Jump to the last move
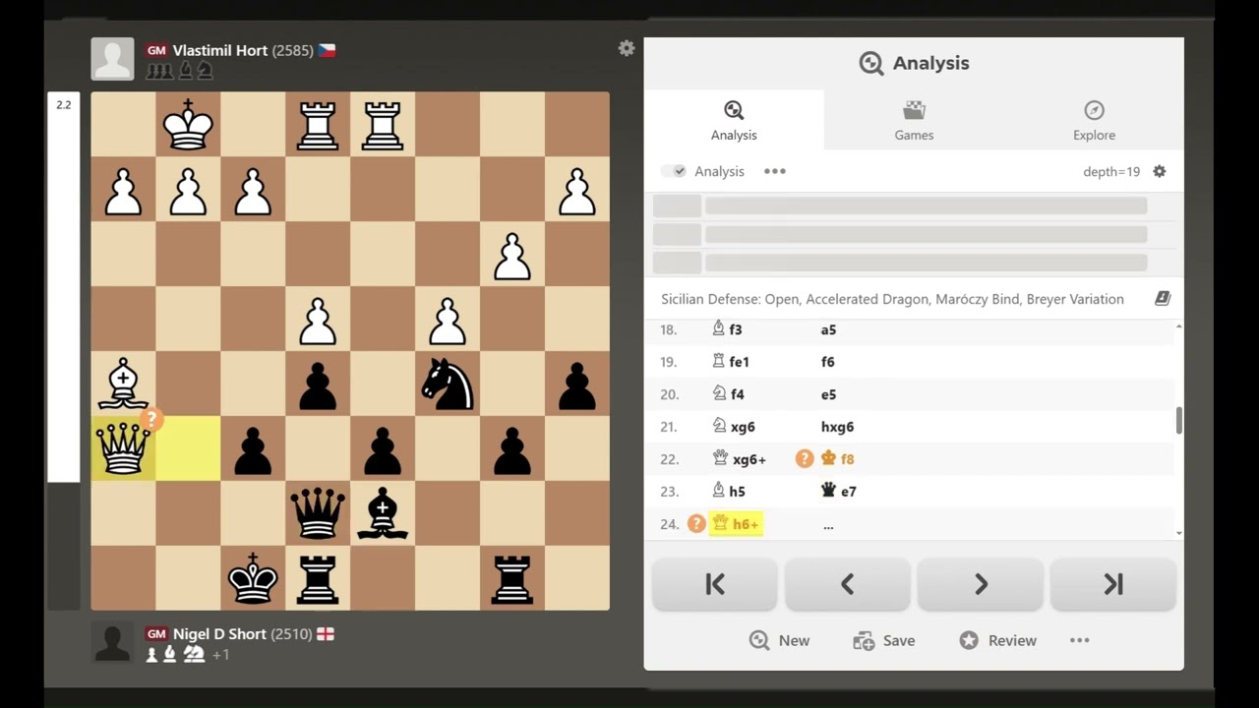The height and width of the screenshot is (708, 1259). [1113, 584]
